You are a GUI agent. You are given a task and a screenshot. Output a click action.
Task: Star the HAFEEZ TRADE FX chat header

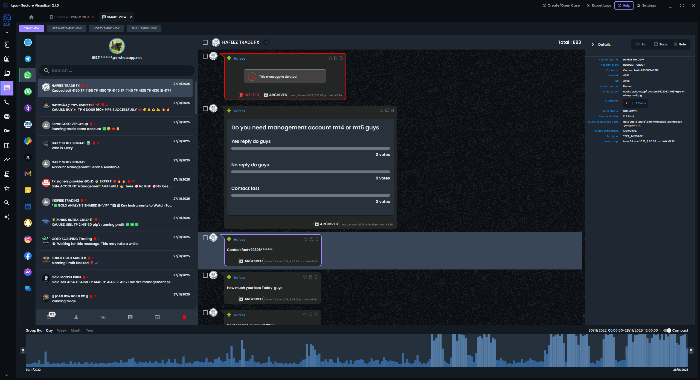pos(266,42)
